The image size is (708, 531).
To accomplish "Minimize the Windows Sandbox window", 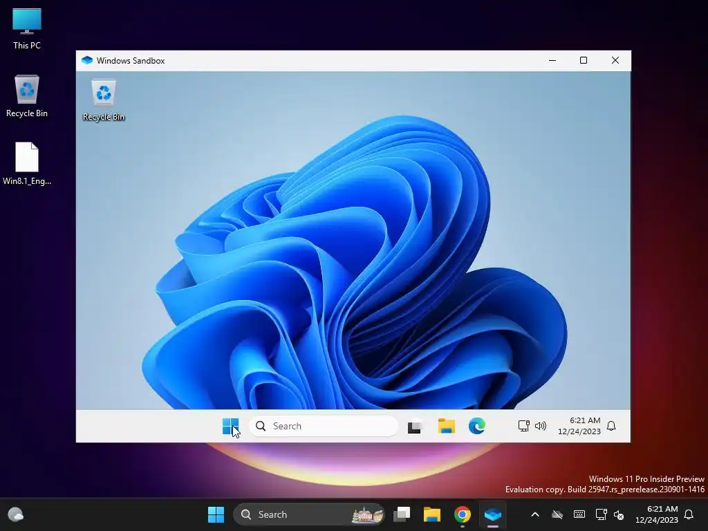I will click(552, 61).
